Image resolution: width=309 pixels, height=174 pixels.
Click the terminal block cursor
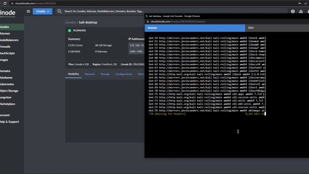pos(265,114)
